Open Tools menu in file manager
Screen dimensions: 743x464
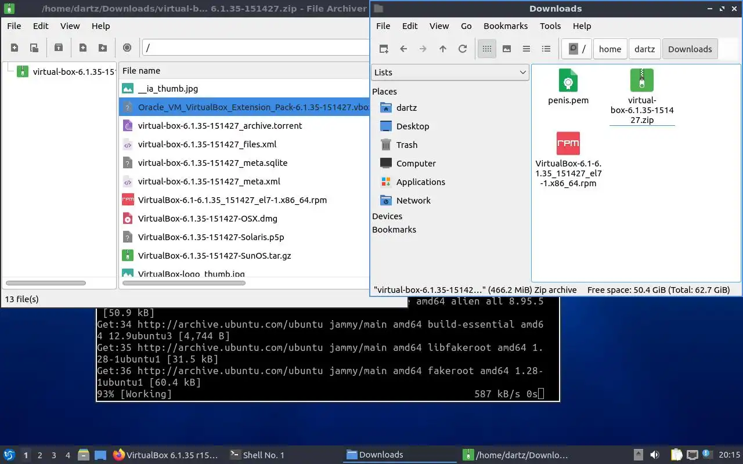coord(550,26)
